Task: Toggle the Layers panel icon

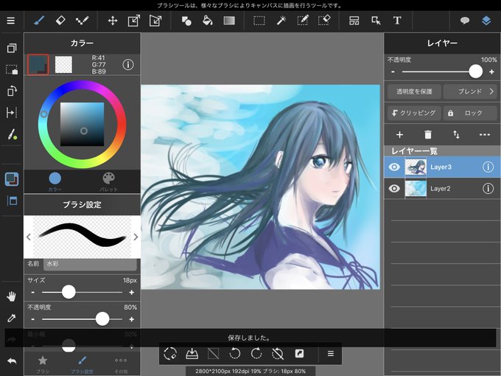Action: (x=486, y=21)
